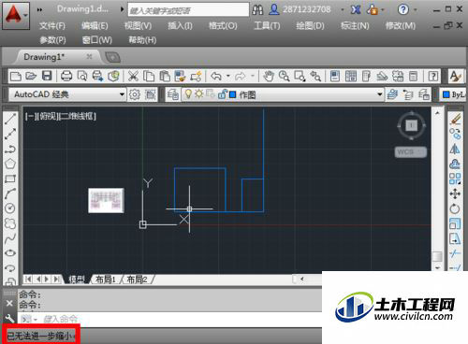Image resolution: width=468 pixels, height=344 pixels.
Task: Toggle lock icon for layer 作图
Action: click(222, 94)
